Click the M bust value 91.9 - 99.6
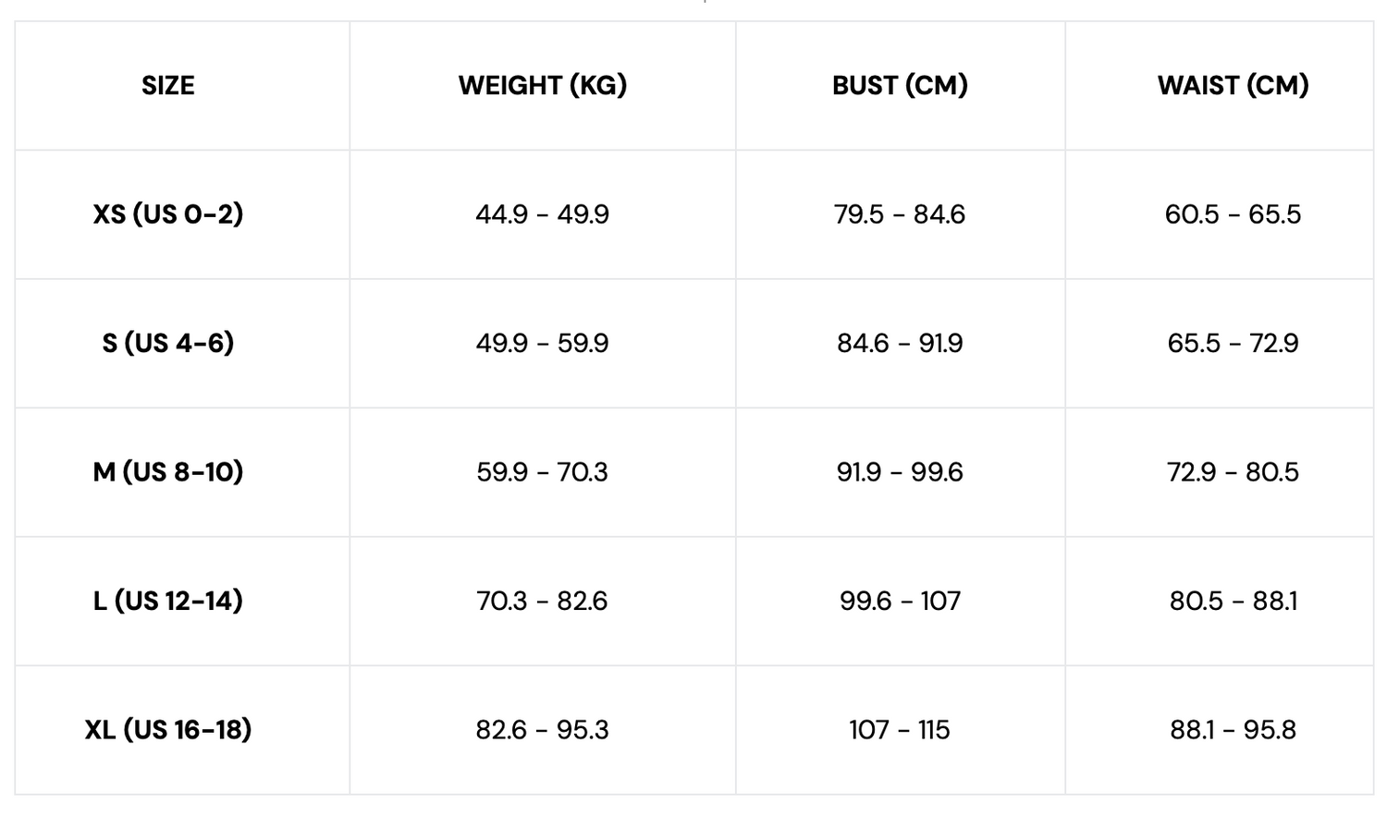 coord(900,472)
